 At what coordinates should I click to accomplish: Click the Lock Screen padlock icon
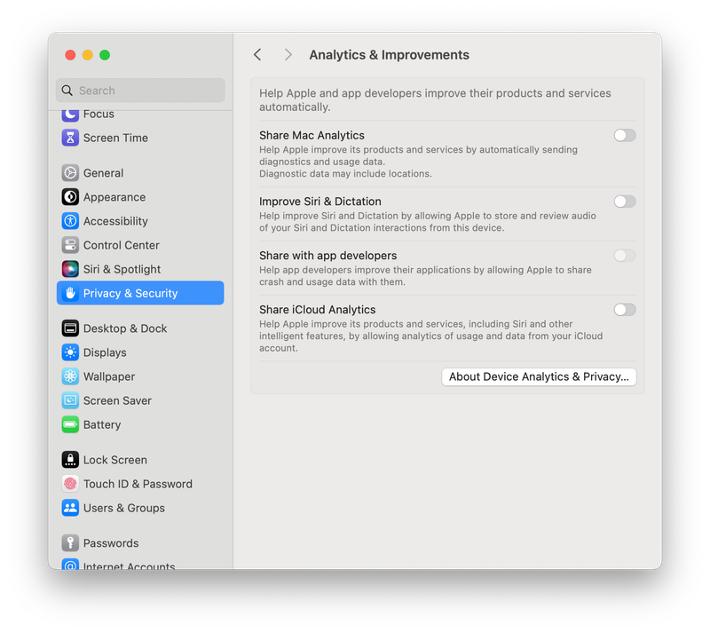tap(70, 460)
